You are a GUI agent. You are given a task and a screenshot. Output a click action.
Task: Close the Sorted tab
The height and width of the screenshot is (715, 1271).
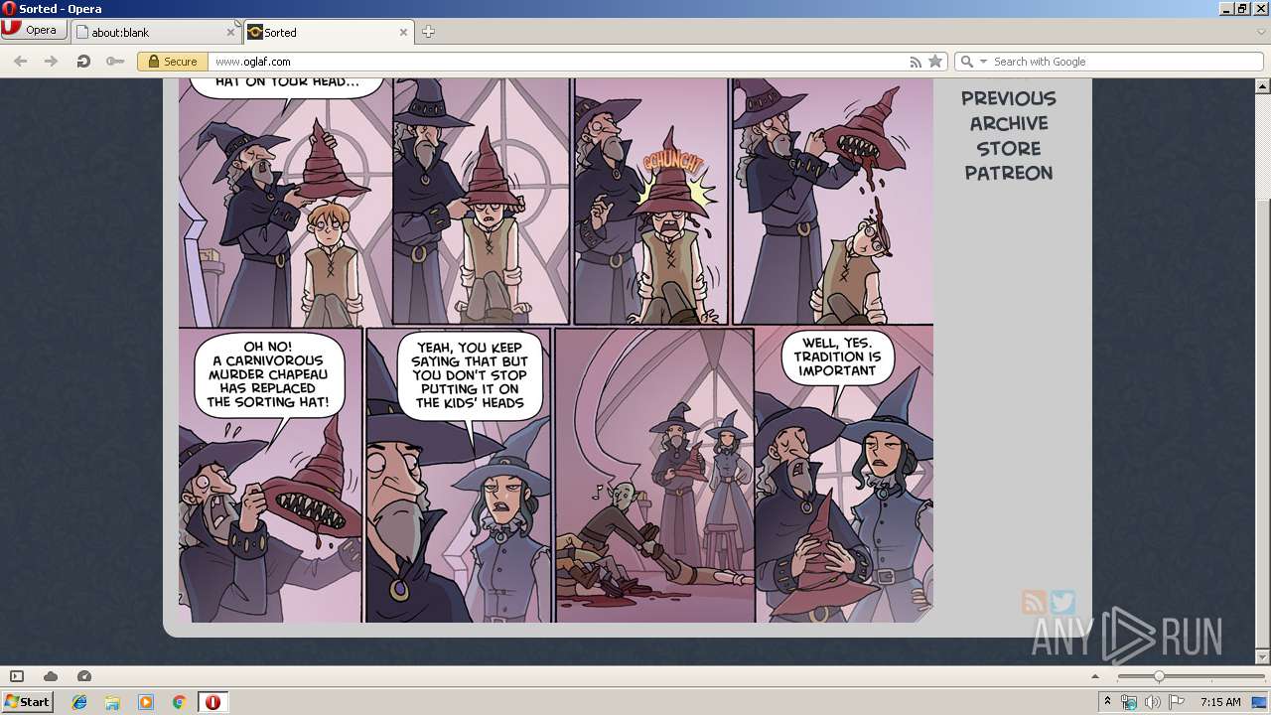[403, 32]
